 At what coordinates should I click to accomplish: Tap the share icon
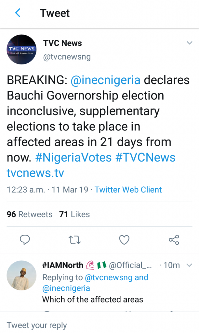click(x=174, y=240)
